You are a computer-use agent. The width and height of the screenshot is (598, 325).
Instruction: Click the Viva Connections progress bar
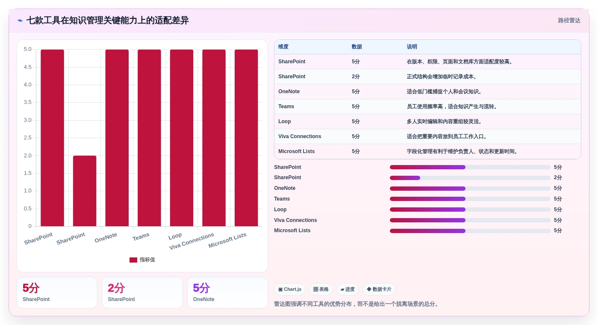click(x=470, y=220)
